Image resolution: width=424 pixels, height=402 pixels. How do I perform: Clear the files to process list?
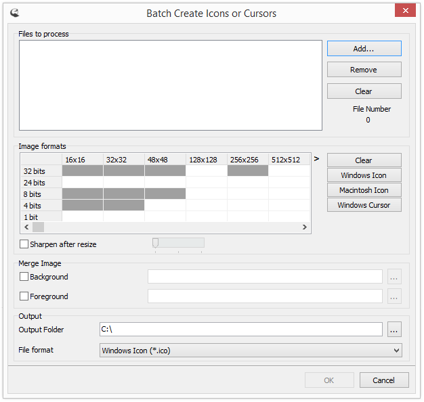[x=364, y=91]
